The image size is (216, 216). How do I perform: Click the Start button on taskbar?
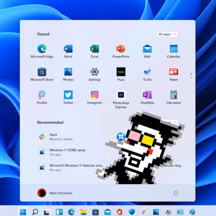[23, 212]
